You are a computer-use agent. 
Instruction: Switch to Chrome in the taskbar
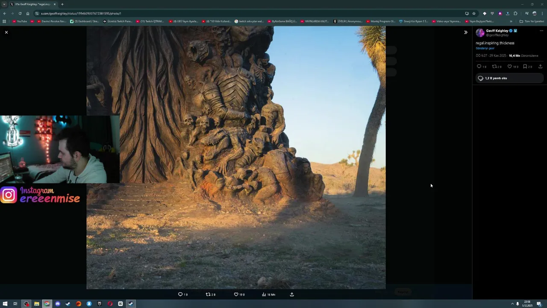[x=47, y=304]
